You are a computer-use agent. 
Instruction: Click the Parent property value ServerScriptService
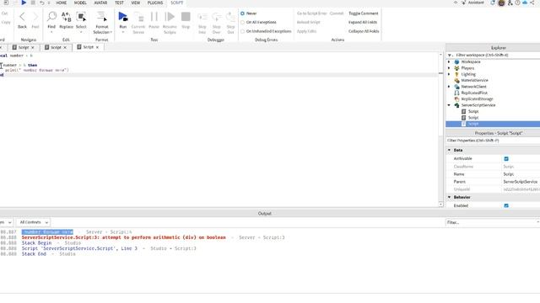coord(521,182)
